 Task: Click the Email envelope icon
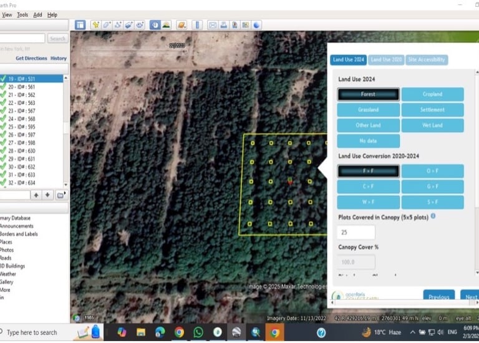(x=213, y=25)
